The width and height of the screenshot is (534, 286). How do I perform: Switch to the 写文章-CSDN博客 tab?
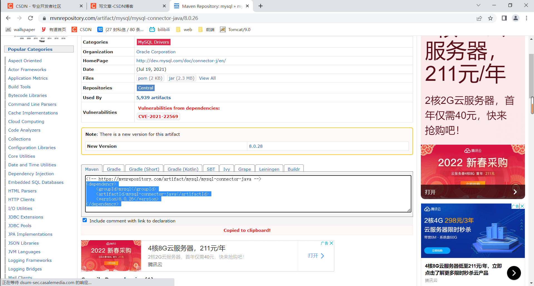click(x=128, y=6)
